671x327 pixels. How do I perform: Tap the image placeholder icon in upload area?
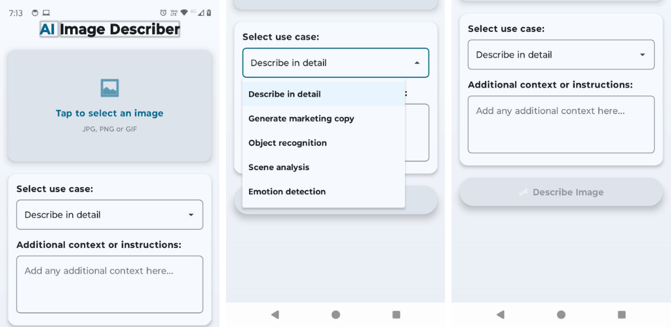click(x=109, y=88)
